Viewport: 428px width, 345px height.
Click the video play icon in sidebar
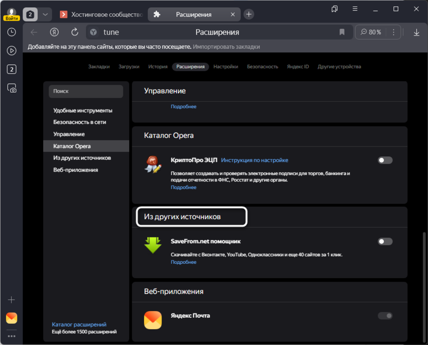click(11, 50)
